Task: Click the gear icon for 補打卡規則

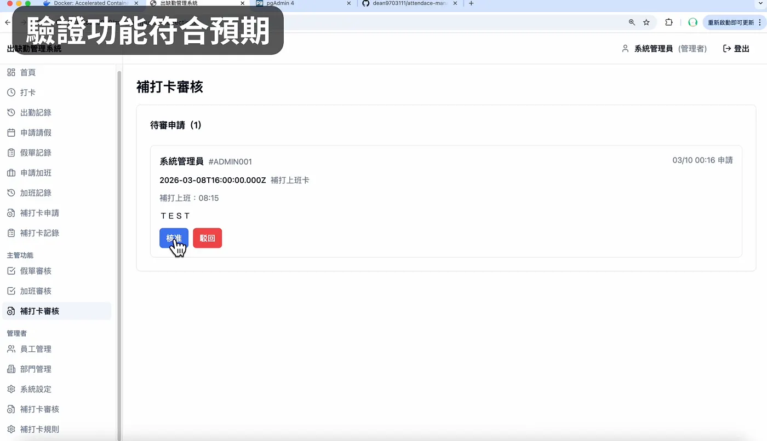Action: [x=11, y=430]
